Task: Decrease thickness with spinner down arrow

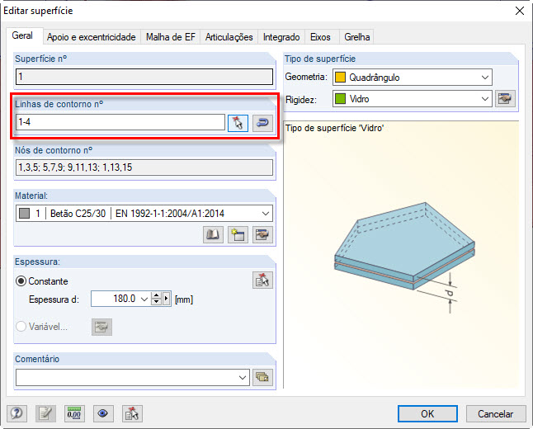Action: (156, 302)
